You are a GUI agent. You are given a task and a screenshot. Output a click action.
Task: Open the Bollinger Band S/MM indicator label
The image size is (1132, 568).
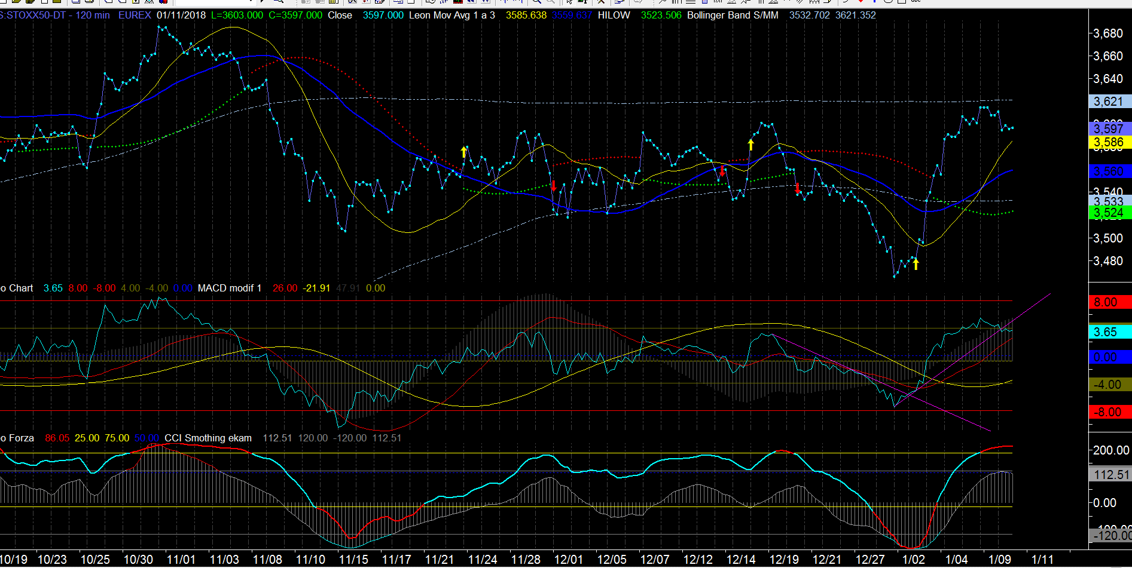[733, 15]
